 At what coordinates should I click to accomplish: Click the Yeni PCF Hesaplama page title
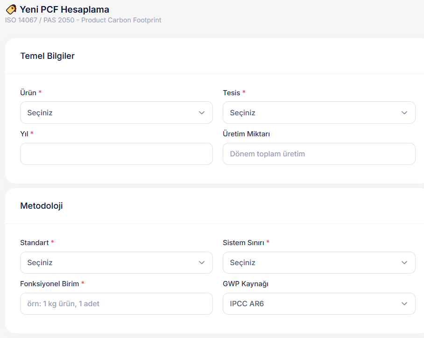click(64, 9)
